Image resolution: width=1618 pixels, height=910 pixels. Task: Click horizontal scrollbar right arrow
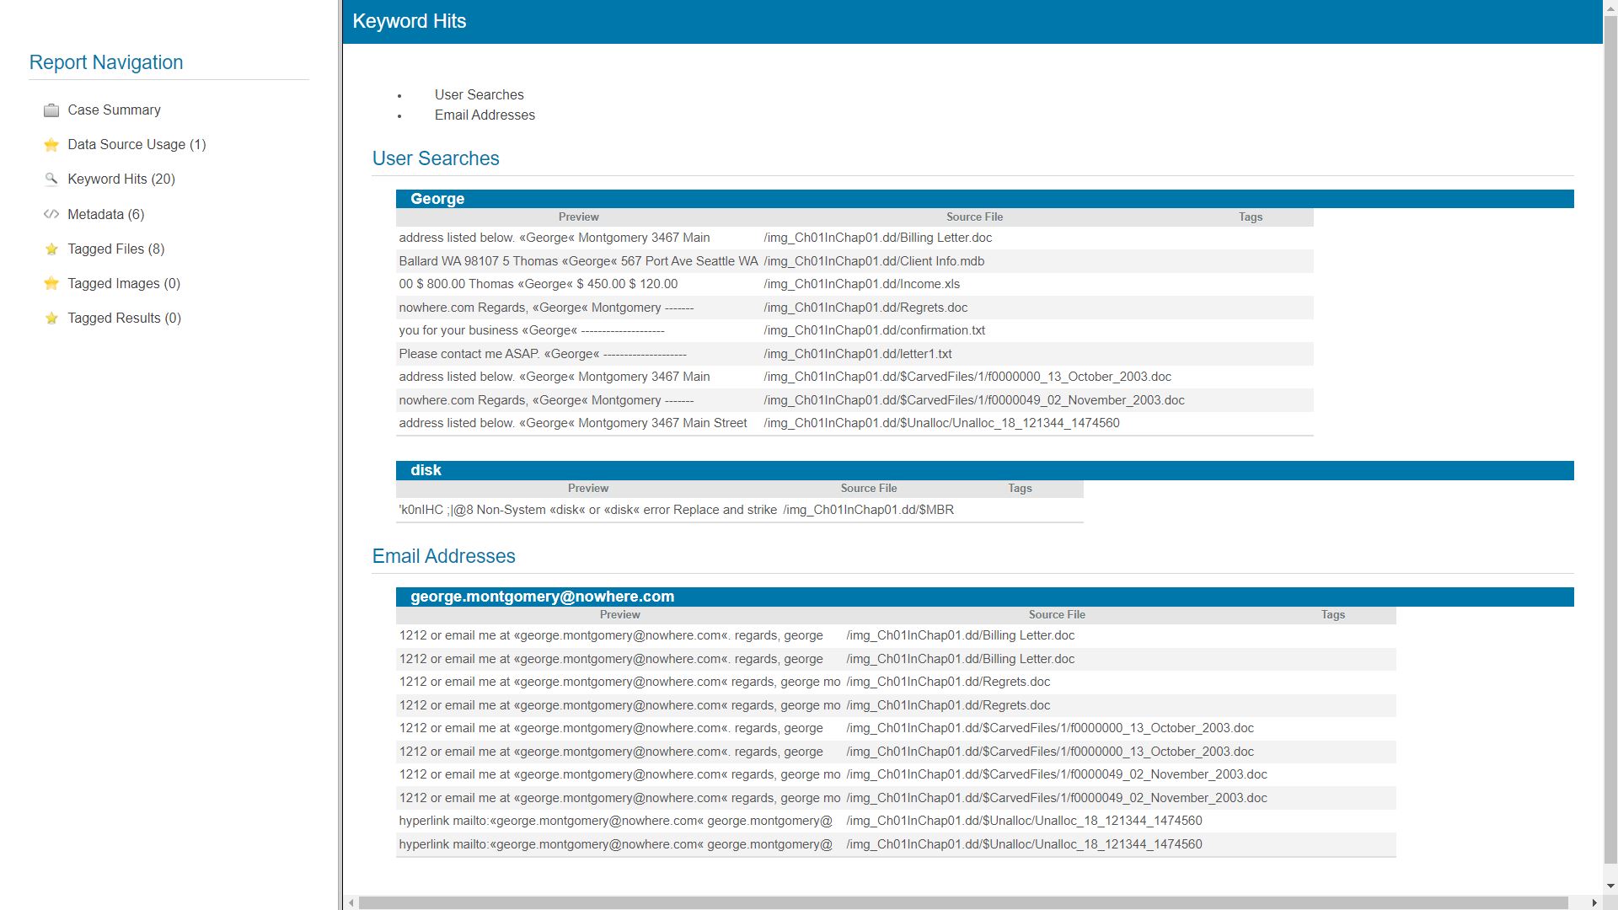point(1594,902)
